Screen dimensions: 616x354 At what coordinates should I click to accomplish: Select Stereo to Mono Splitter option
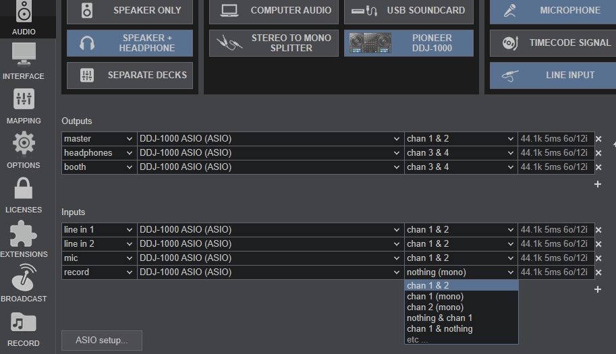point(273,43)
